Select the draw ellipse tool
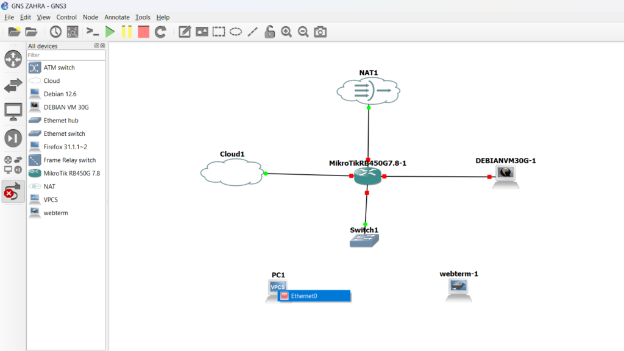624x351 pixels. [x=235, y=32]
